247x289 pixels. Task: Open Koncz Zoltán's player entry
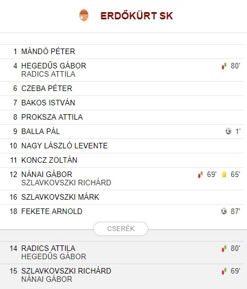coord(49,160)
